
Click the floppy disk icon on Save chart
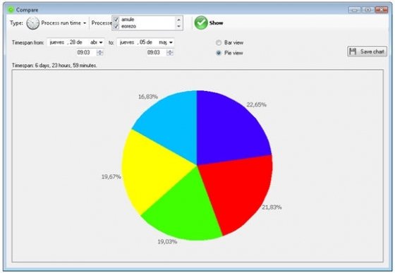(x=353, y=51)
